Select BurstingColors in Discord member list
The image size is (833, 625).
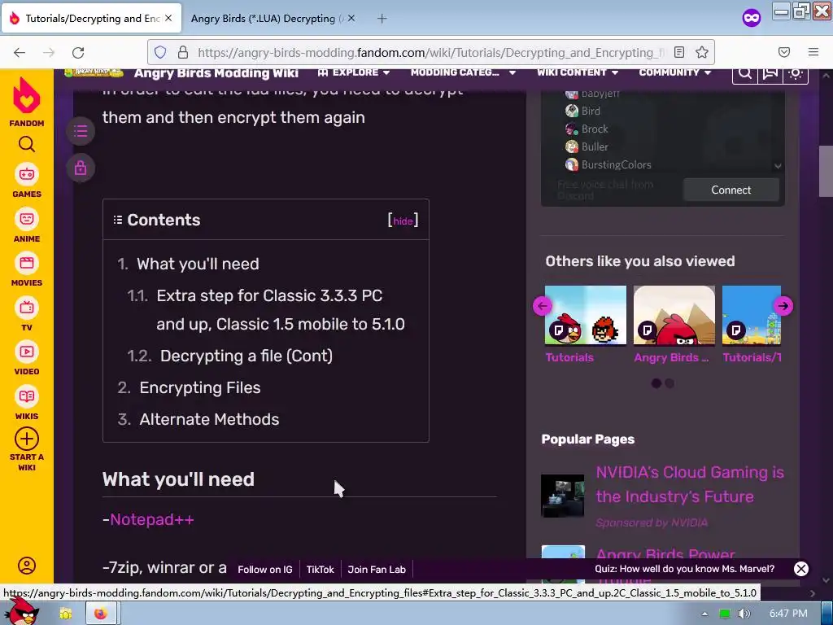[x=616, y=164]
